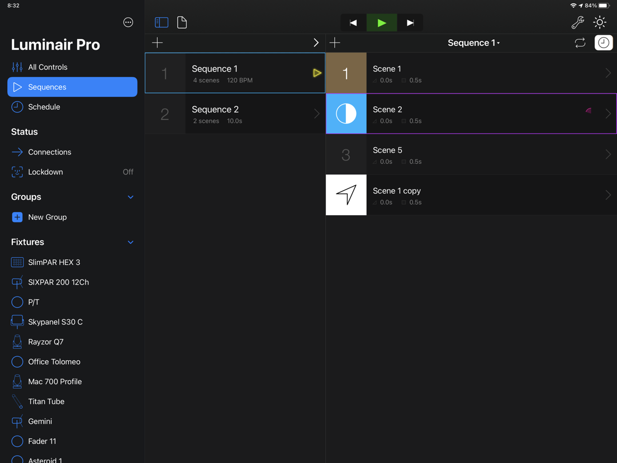
Task: Toggle the sidebar panel icon
Action: click(x=162, y=22)
